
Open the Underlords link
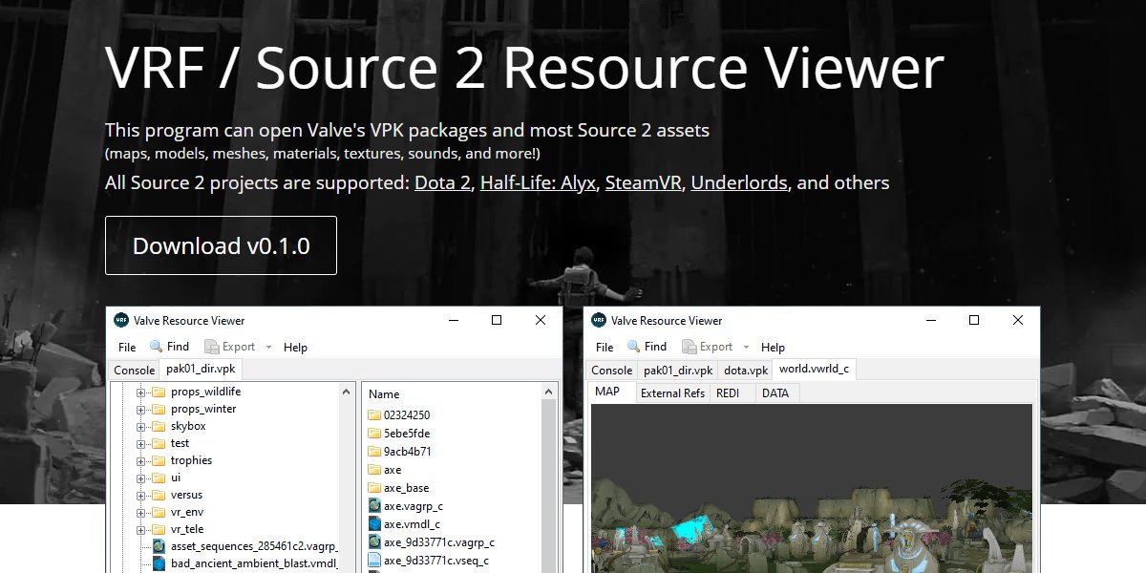739,182
